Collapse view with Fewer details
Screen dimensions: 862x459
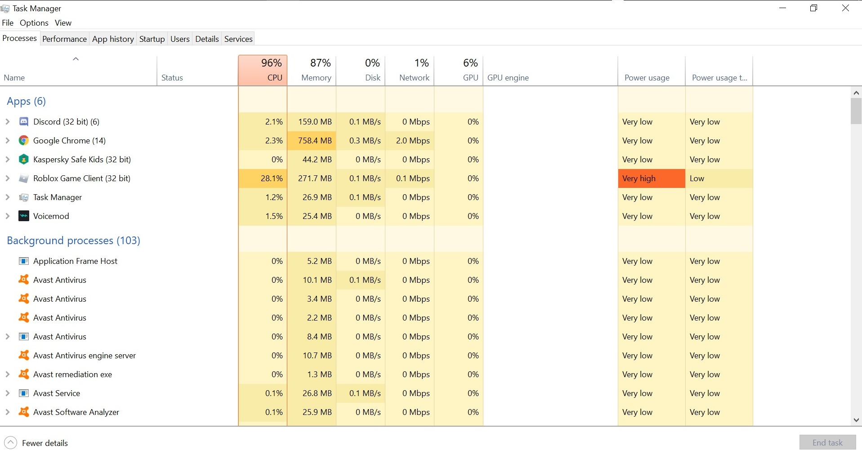click(x=36, y=443)
